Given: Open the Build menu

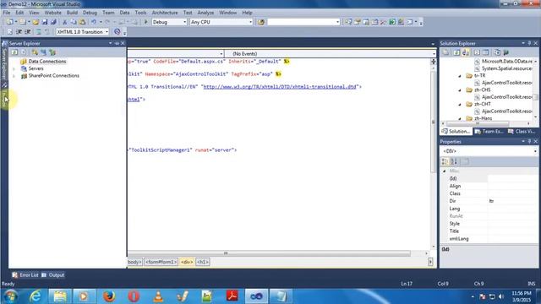Looking at the screenshot, I should point(72,13).
